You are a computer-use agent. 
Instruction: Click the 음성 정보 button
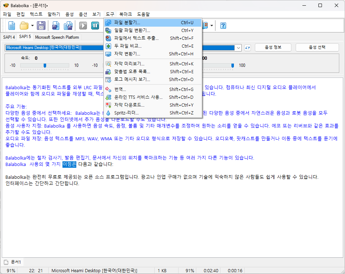pyautogui.click(x=273, y=47)
